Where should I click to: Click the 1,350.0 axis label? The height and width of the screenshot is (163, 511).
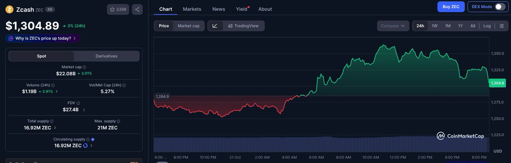click(x=497, y=53)
